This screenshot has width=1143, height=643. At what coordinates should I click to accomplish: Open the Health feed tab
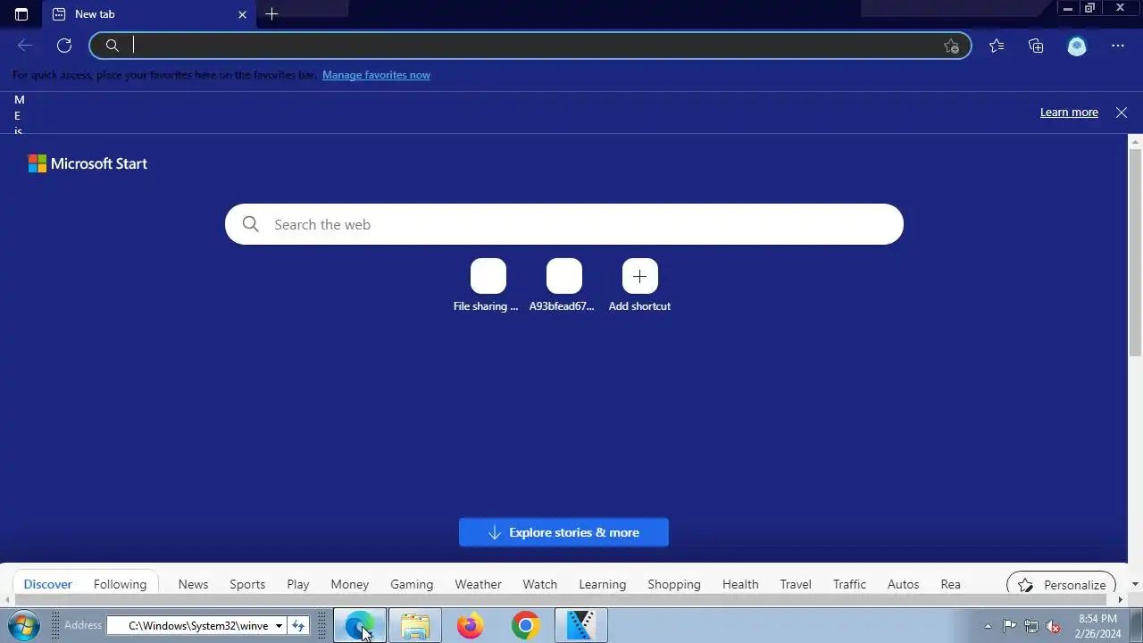[740, 584]
